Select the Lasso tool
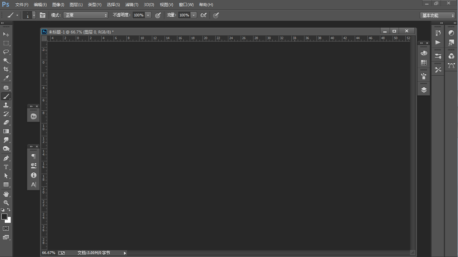This screenshot has height=257, width=458. coord(6,52)
